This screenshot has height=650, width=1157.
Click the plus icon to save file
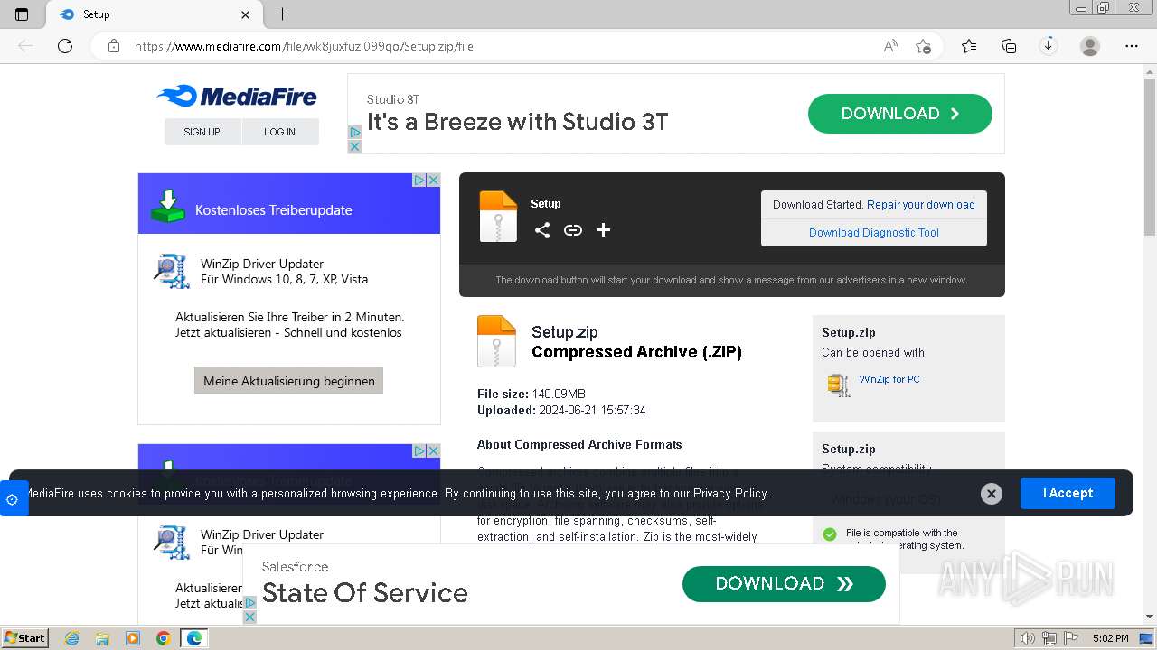[604, 230]
